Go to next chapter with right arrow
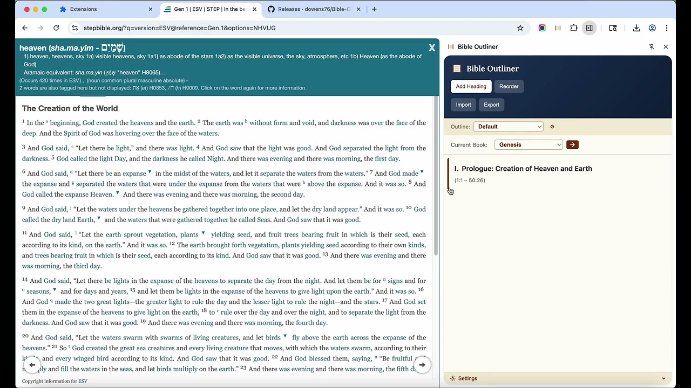The height and width of the screenshot is (388, 691). (422, 365)
